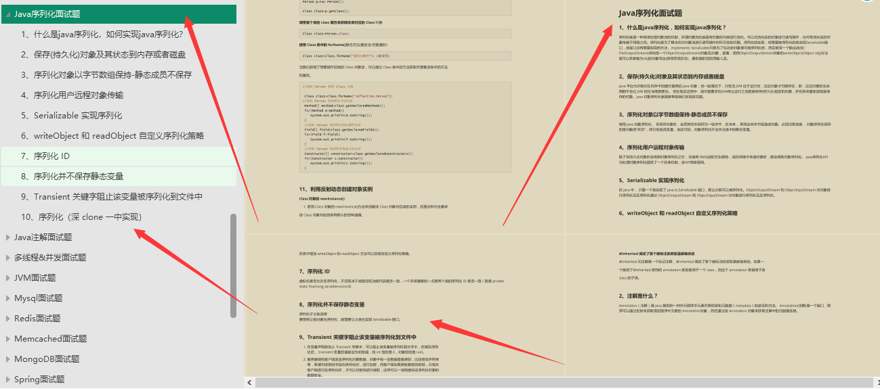Select the 多线程&并发面试题 bookmark label
This screenshot has width=880, height=389.
tap(50, 257)
